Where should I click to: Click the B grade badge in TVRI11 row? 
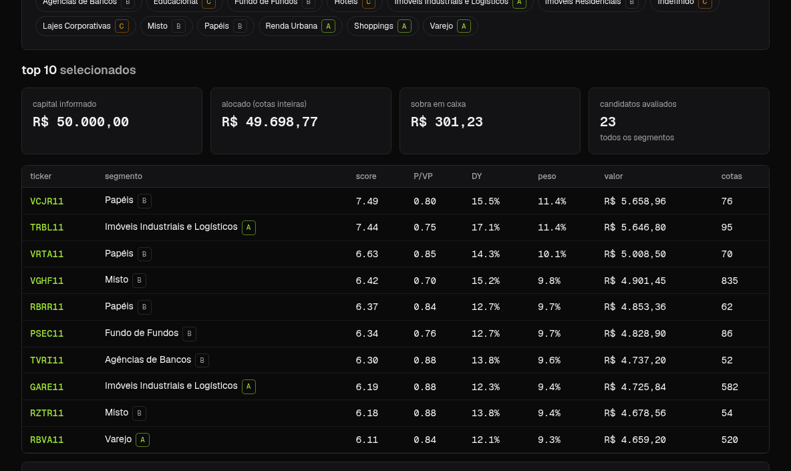(x=202, y=361)
